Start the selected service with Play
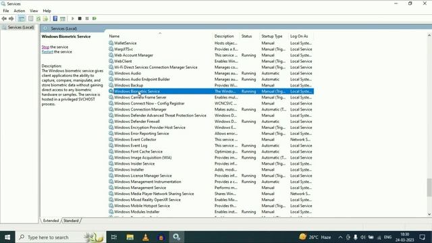Image resolution: width=432 pixels, height=243 pixels. (x=73, y=18)
